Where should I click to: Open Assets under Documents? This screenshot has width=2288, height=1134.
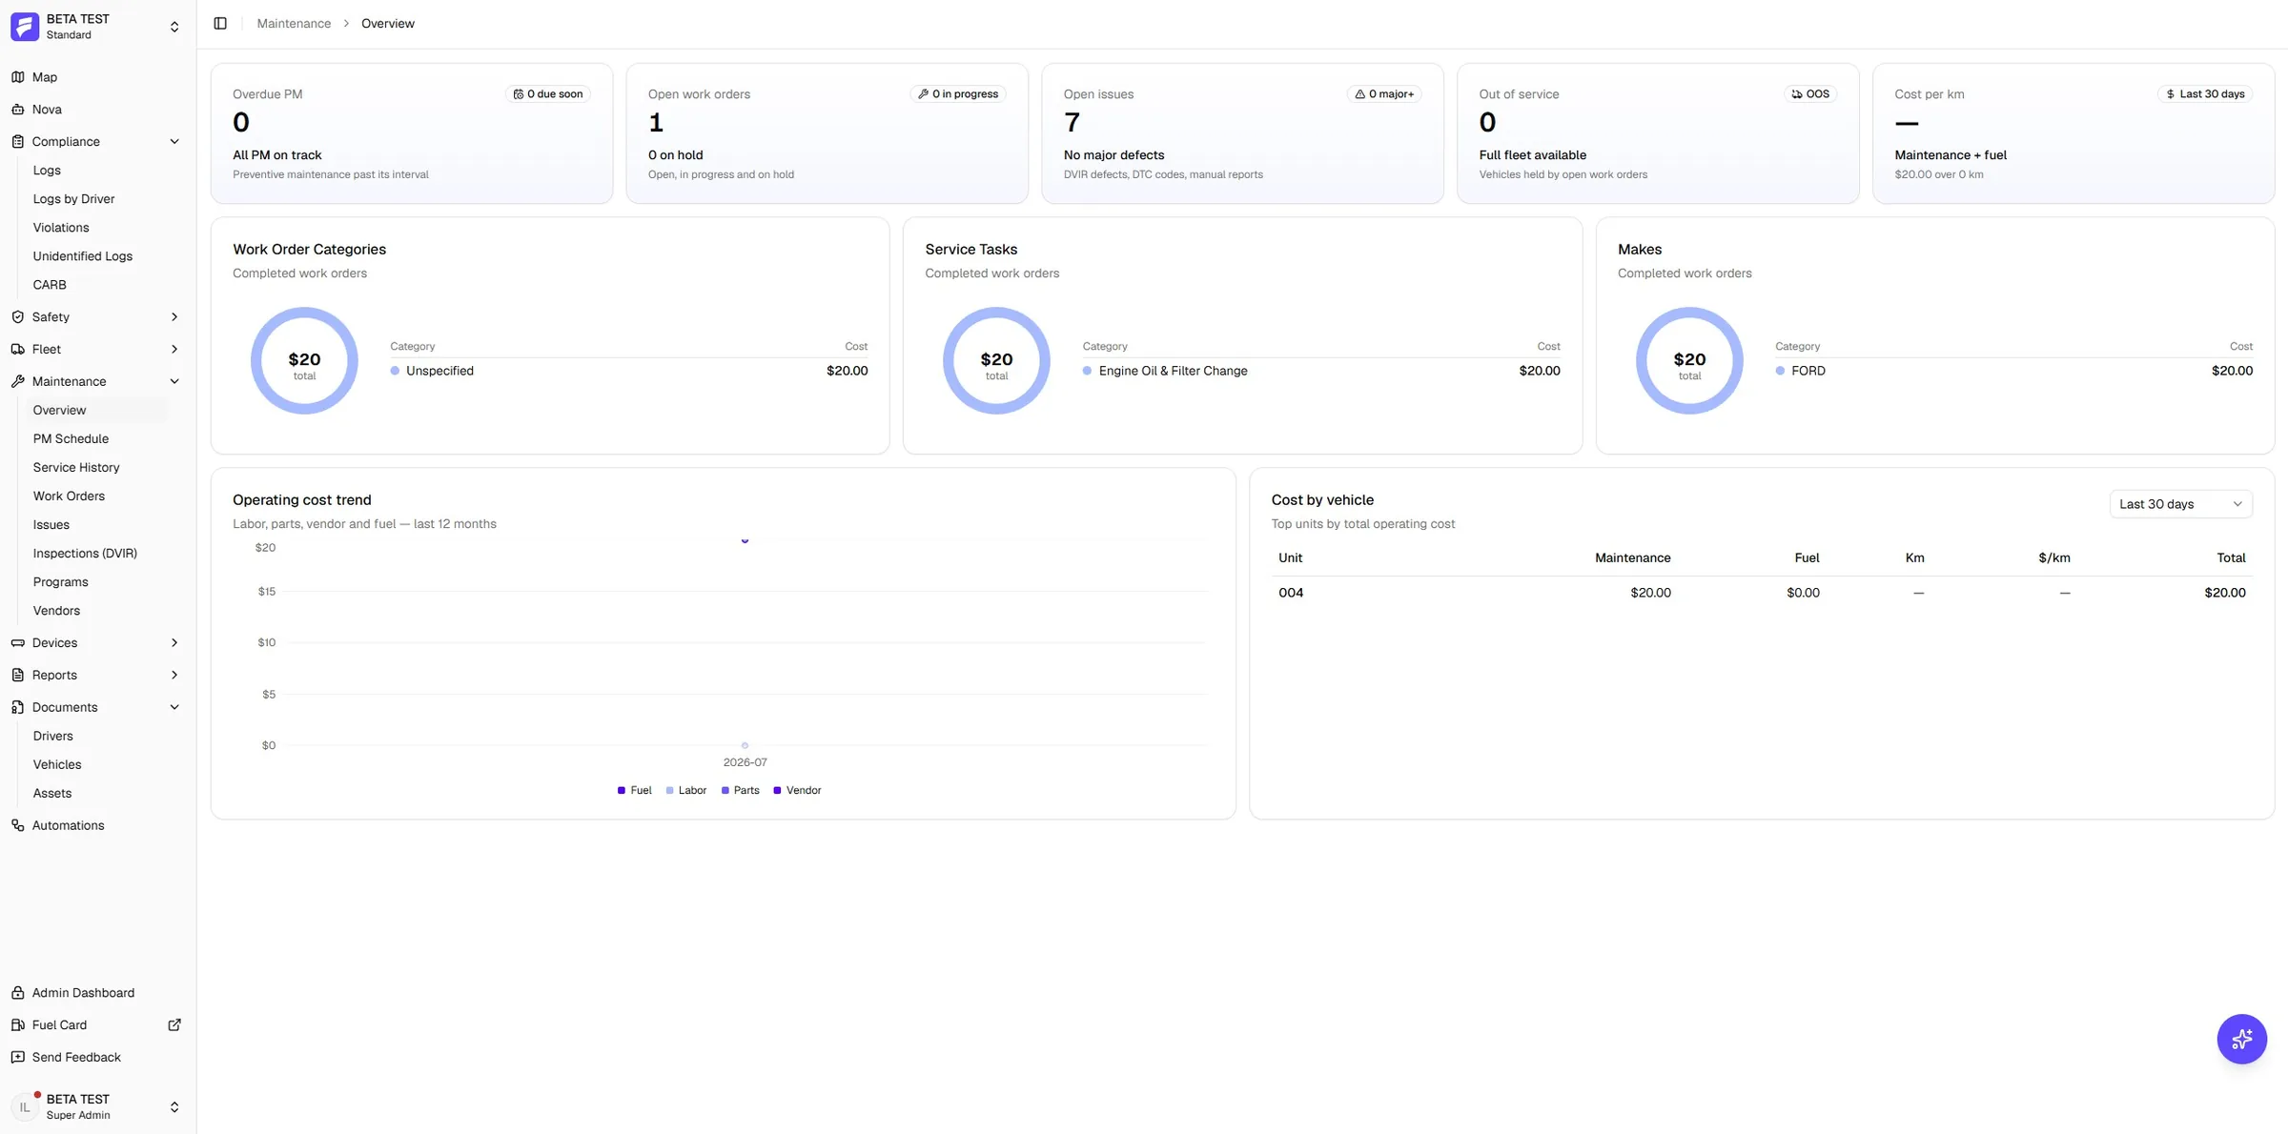(x=52, y=794)
